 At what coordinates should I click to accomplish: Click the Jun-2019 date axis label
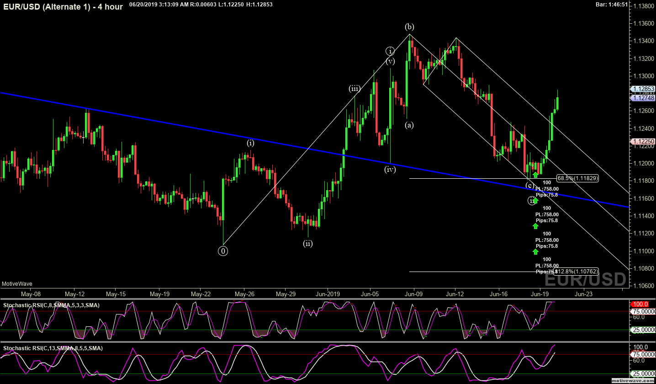328,294
